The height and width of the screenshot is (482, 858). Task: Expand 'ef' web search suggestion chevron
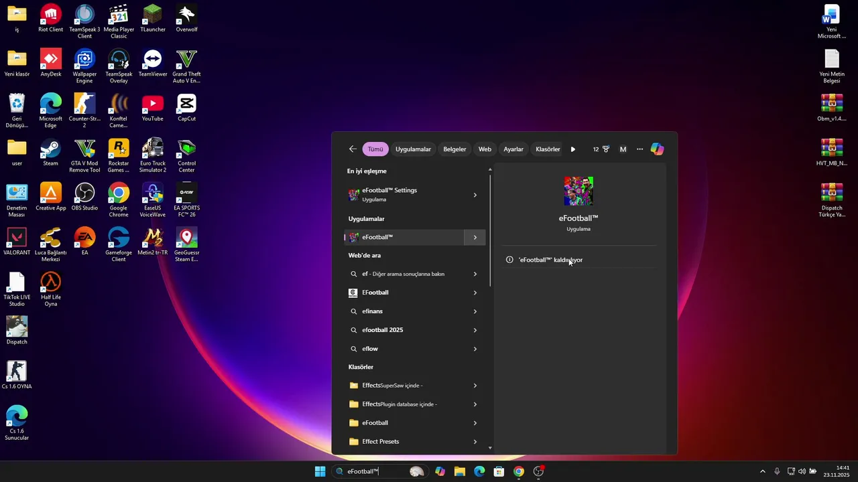475,274
